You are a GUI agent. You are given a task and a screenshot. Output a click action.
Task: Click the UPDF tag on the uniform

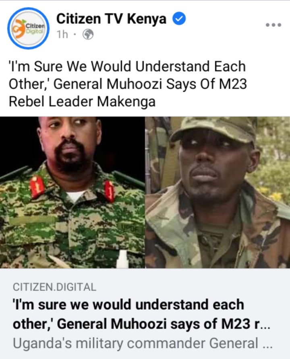point(130,227)
